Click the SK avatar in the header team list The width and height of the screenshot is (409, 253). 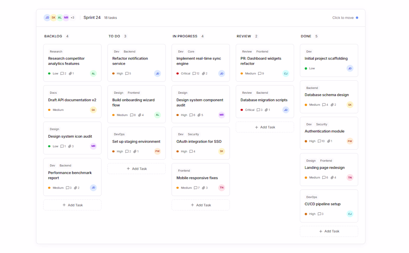coord(54,17)
